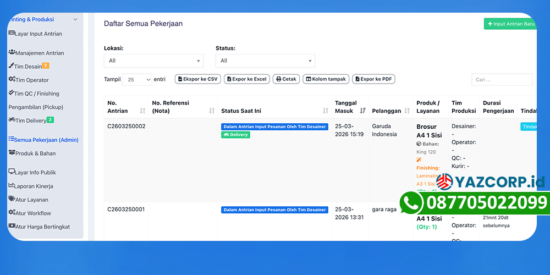Go to Tim Desain menu item
Viewport: 550px width, 275px height.
pos(29,67)
